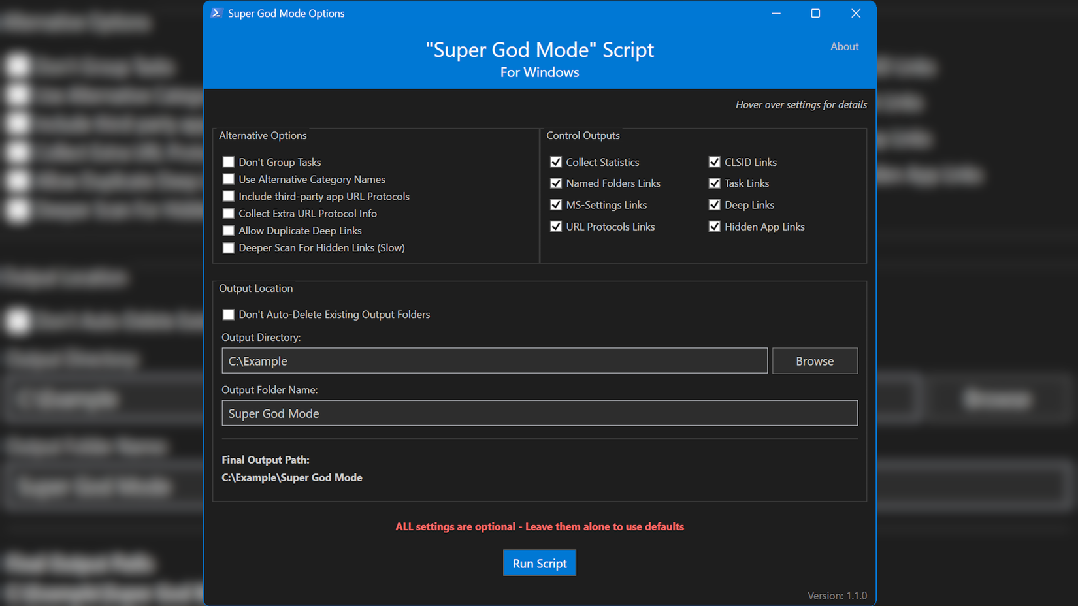Enable Deeper Scan For Hidden Links
1078x606 pixels.
coord(229,247)
